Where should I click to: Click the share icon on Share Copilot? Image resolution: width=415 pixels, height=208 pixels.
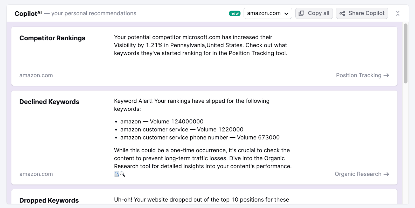pos(342,13)
